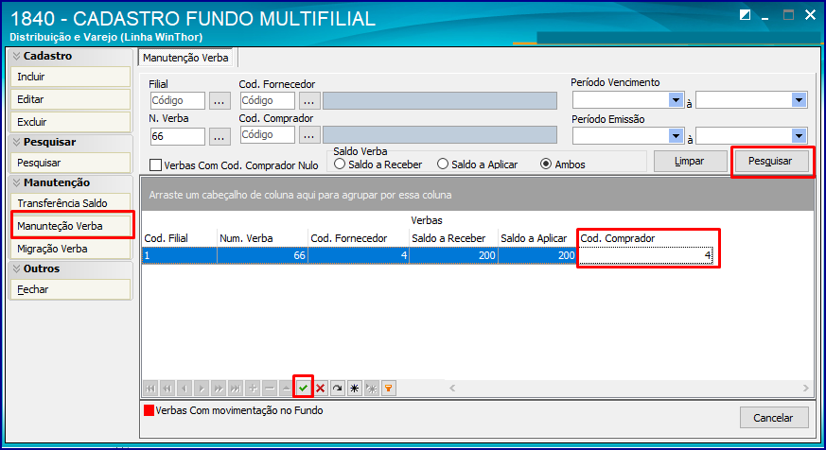Click Editar in Cadastro menu
Image resolution: width=826 pixels, height=450 pixels.
click(x=71, y=99)
